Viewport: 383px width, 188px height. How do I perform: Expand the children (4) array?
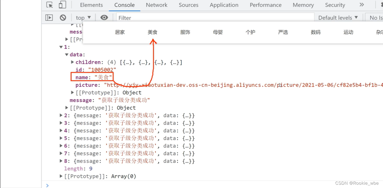click(72, 62)
